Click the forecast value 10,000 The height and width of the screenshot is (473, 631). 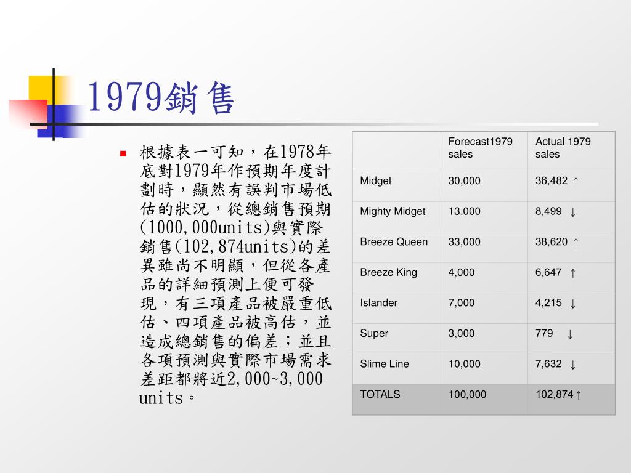tap(464, 364)
